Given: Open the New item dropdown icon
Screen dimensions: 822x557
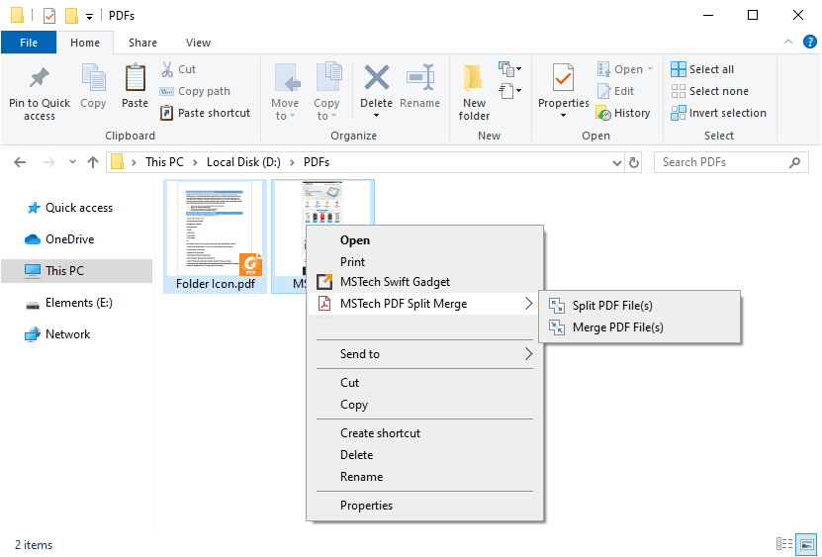Looking at the screenshot, I should (509, 68).
